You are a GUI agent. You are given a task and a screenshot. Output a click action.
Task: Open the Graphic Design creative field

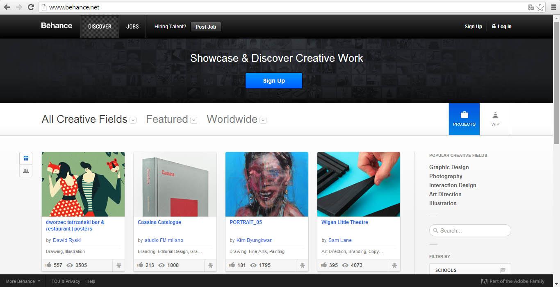tap(449, 167)
